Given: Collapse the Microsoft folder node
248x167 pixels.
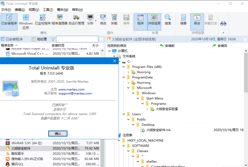Looking at the screenshot, I should (x=128, y=88).
